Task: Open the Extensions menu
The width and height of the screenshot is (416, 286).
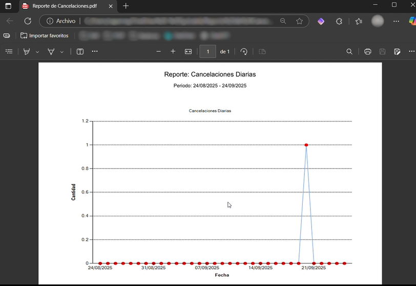Action: pyautogui.click(x=339, y=21)
